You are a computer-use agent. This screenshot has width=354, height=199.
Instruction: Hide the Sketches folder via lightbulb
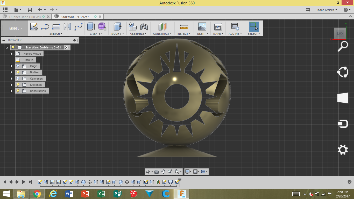point(18,85)
